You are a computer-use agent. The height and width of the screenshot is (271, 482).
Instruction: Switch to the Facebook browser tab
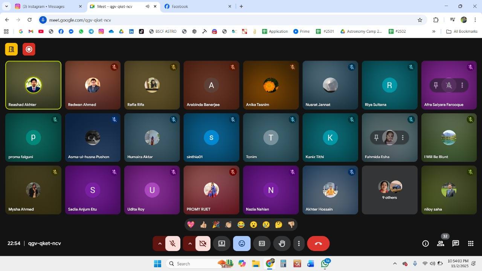[188, 6]
